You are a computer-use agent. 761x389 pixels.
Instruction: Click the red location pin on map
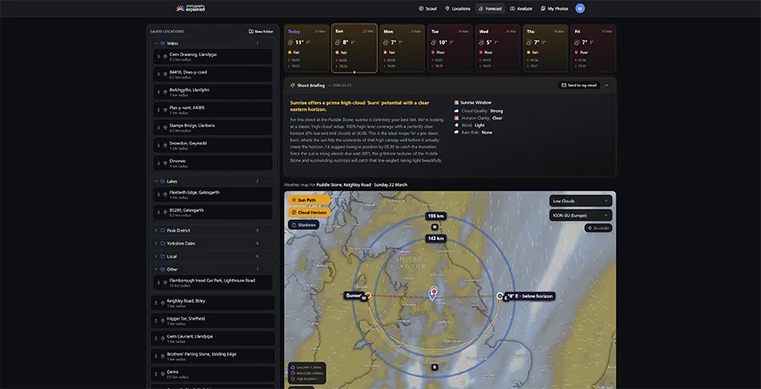click(434, 293)
